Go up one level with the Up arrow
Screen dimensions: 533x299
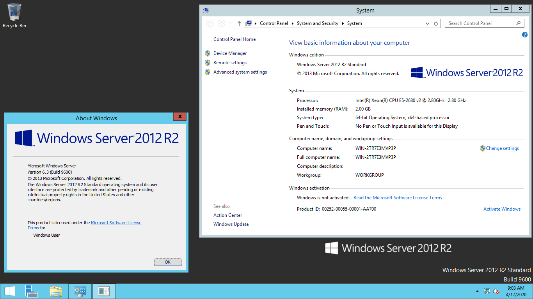[x=239, y=23]
